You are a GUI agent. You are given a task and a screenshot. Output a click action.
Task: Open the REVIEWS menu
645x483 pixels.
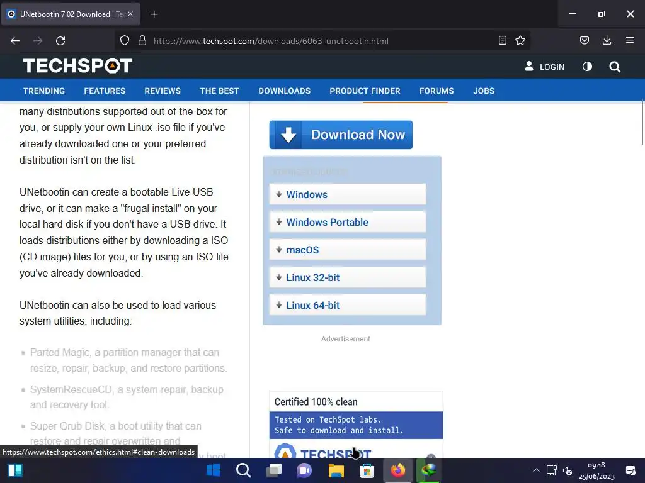click(163, 91)
